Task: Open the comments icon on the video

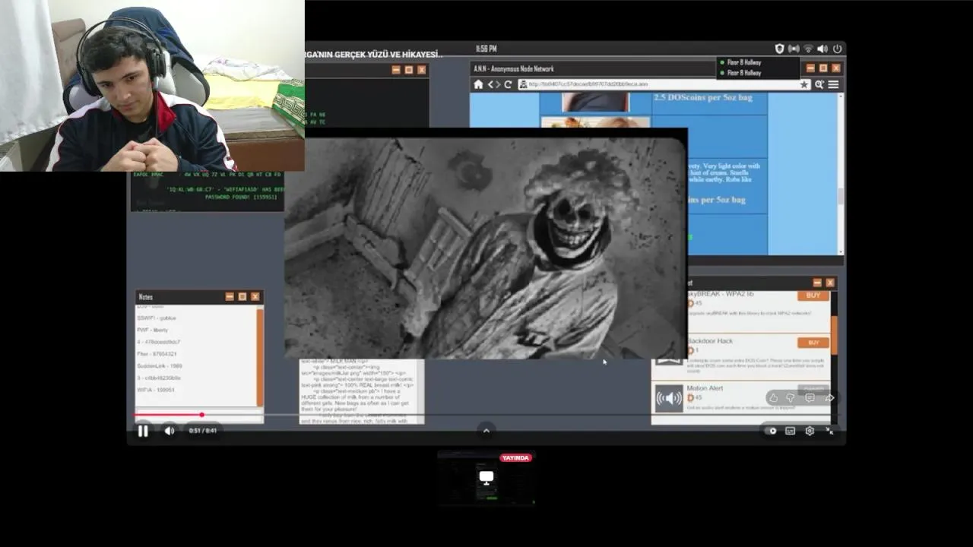Action: (810, 397)
